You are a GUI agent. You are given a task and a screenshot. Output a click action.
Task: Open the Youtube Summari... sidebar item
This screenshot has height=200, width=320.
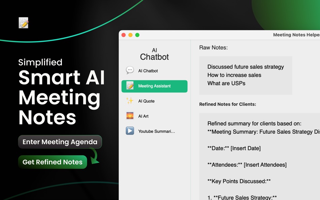(x=155, y=131)
